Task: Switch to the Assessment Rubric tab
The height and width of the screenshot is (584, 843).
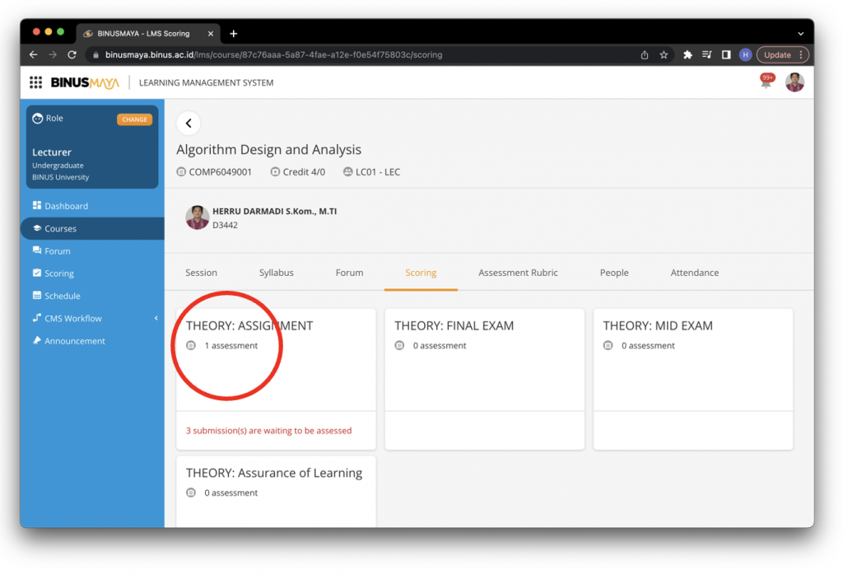Action: pos(519,272)
